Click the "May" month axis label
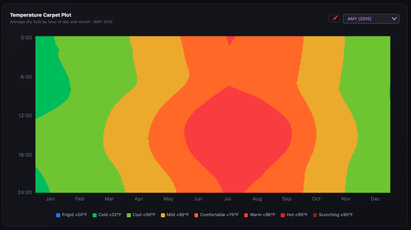411x230 pixels. pos(168,199)
